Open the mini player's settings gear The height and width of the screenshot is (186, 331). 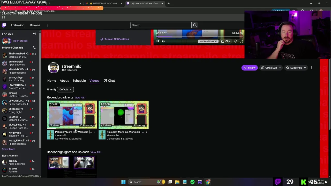pos(236,41)
